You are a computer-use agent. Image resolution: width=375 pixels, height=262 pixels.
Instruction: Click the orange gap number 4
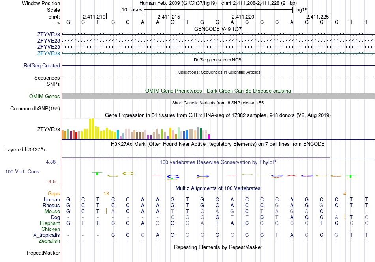click(345, 194)
